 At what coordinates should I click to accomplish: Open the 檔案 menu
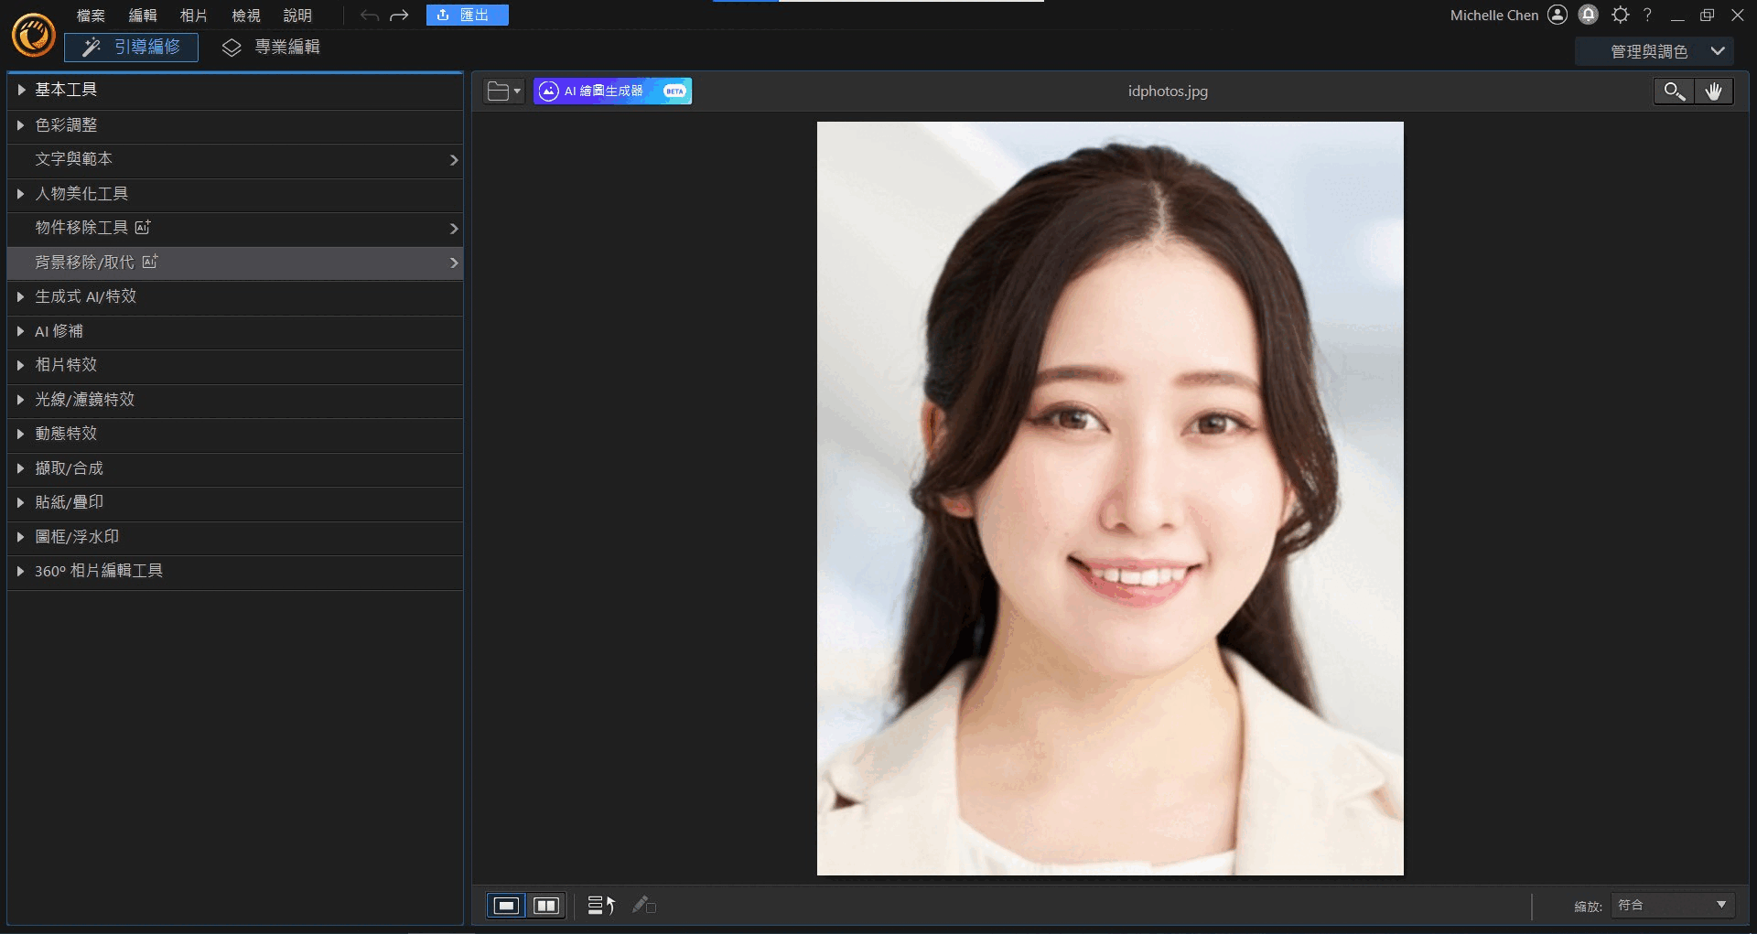click(x=91, y=16)
